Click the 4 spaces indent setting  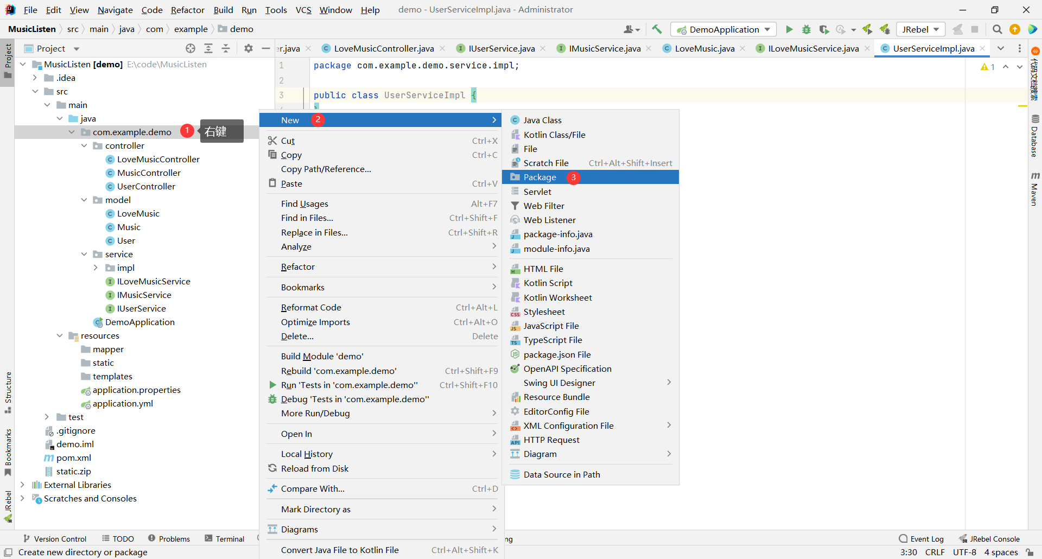tap(1001, 552)
